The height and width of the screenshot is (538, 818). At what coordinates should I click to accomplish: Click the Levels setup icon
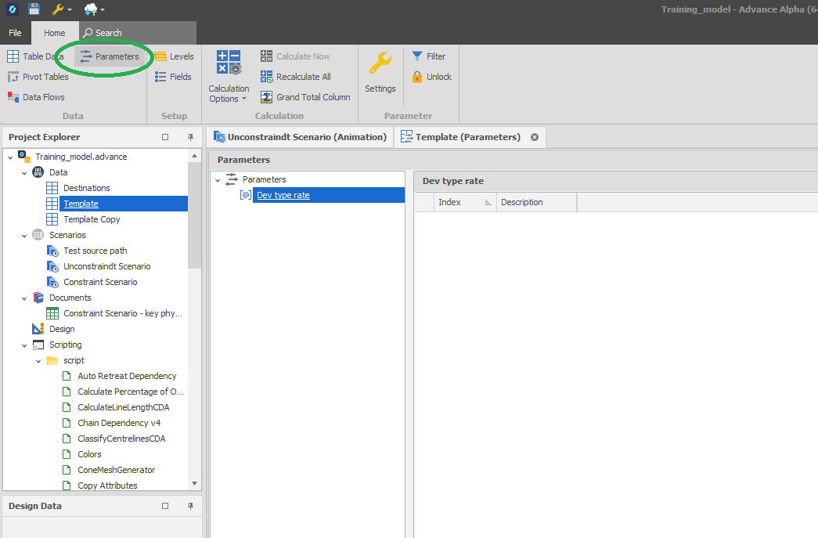(161, 56)
